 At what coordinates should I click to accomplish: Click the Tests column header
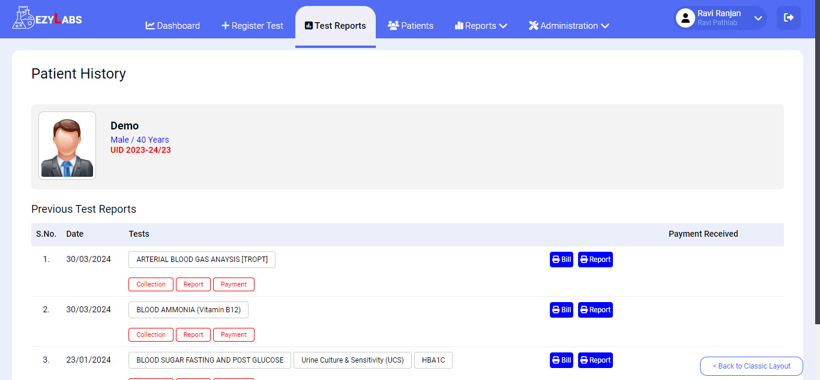coord(139,234)
